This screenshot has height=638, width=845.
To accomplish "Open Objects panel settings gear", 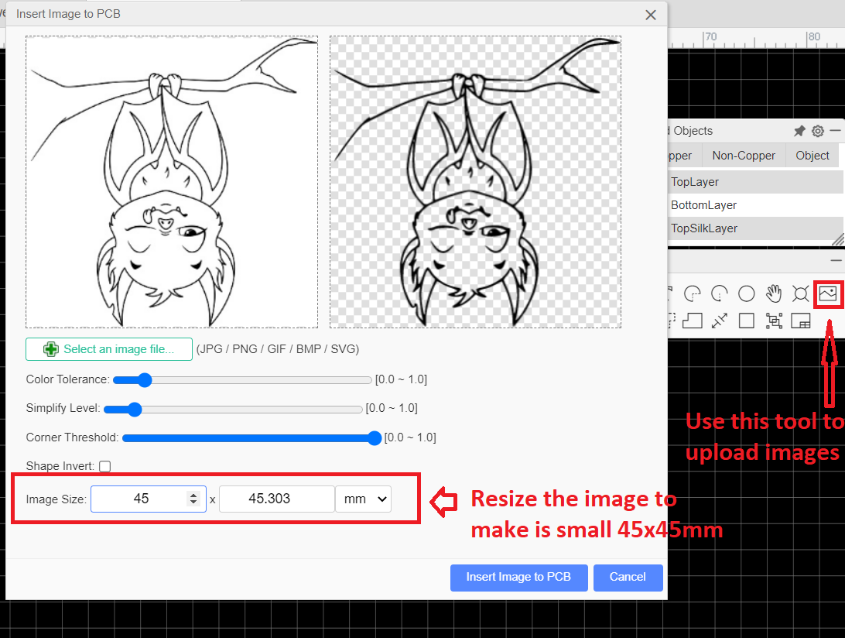I will (817, 131).
